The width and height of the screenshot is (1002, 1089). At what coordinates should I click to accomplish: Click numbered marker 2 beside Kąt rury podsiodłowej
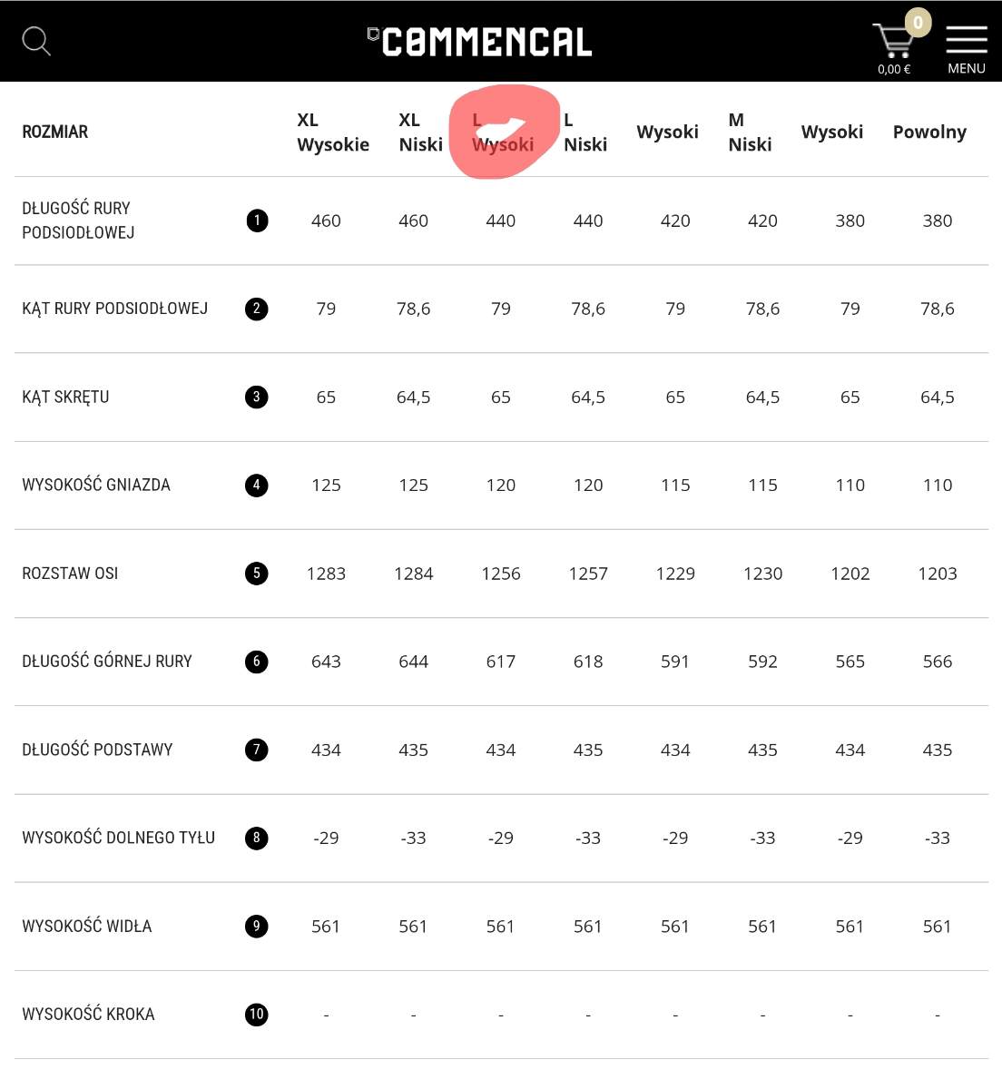click(257, 309)
